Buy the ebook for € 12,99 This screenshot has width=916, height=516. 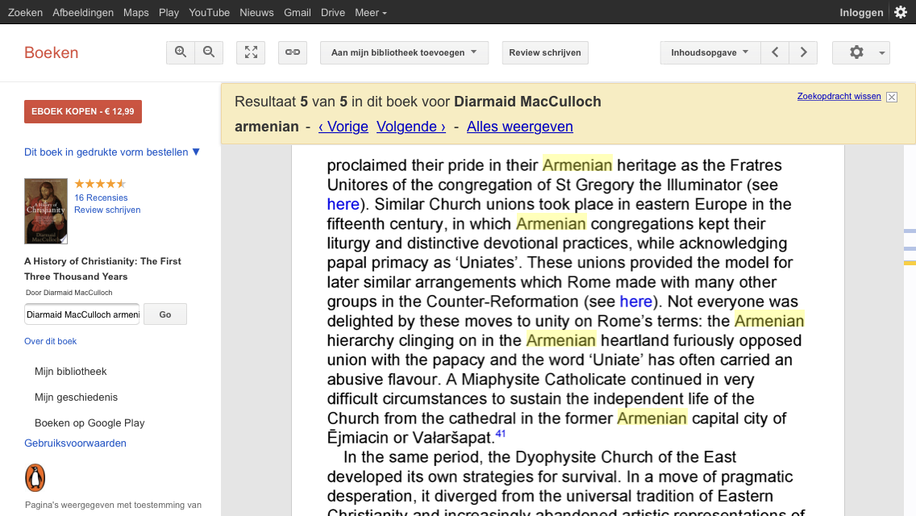[83, 111]
